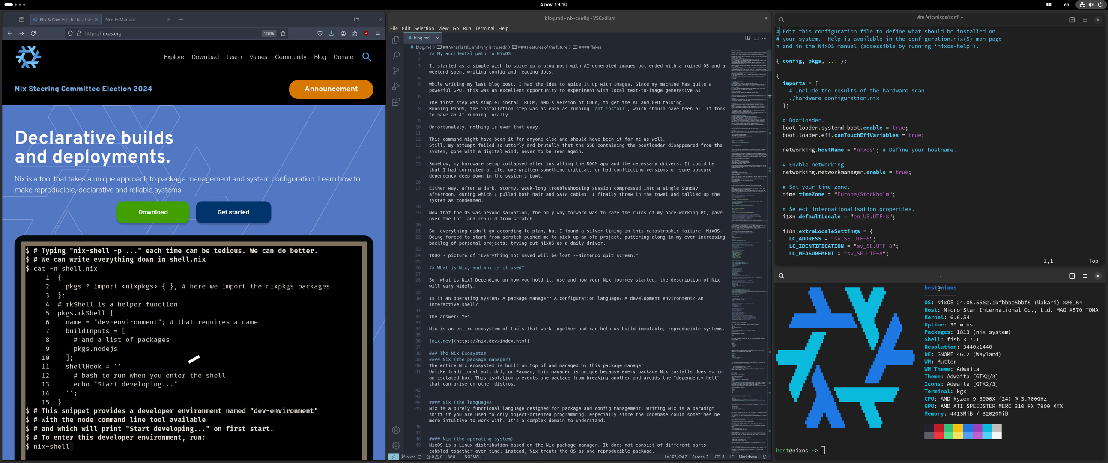The height and width of the screenshot is (463, 1108).
Task: Select the VSCodium View menu
Action: coord(443,28)
